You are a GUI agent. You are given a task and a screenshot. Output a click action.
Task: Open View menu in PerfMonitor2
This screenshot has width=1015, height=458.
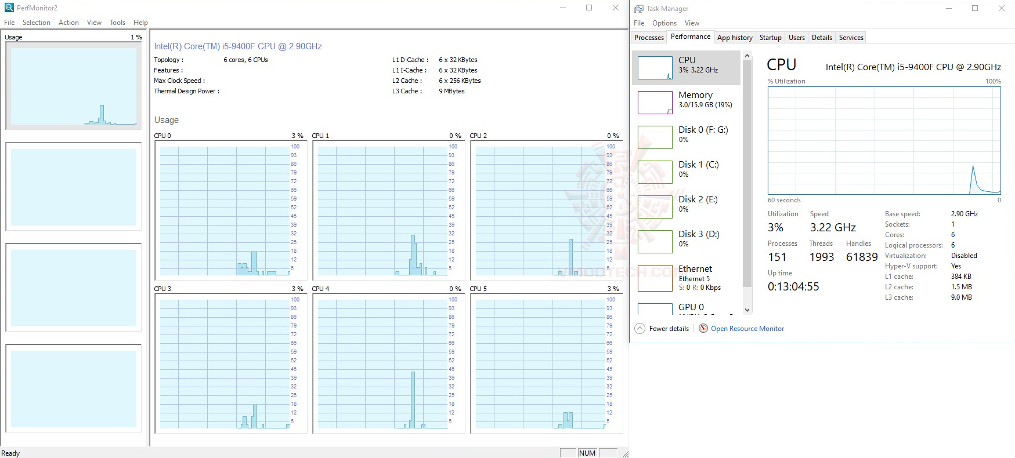pyautogui.click(x=94, y=23)
